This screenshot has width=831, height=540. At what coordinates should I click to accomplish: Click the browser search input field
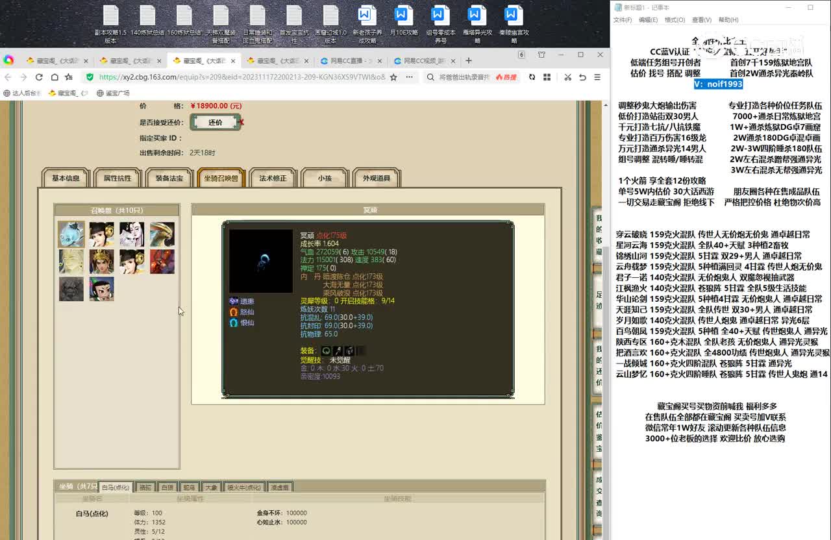(x=464, y=77)
